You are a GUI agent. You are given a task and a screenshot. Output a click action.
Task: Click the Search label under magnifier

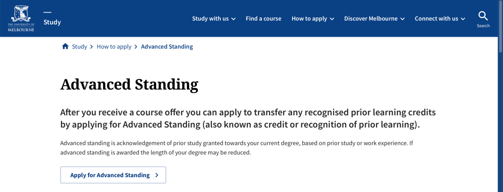483,26
